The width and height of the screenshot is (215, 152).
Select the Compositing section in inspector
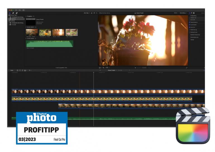(193, 16)
